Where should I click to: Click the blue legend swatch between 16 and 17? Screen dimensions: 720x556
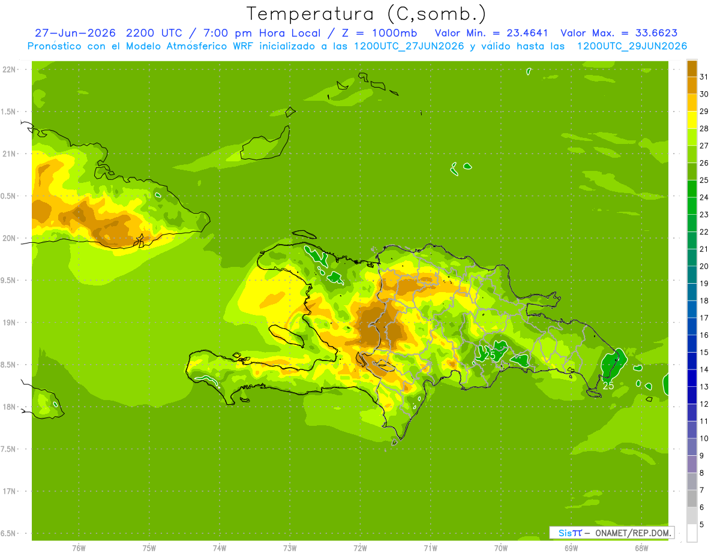tap(692, 326)
